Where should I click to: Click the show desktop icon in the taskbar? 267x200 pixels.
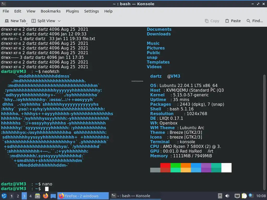click(53, 196)
